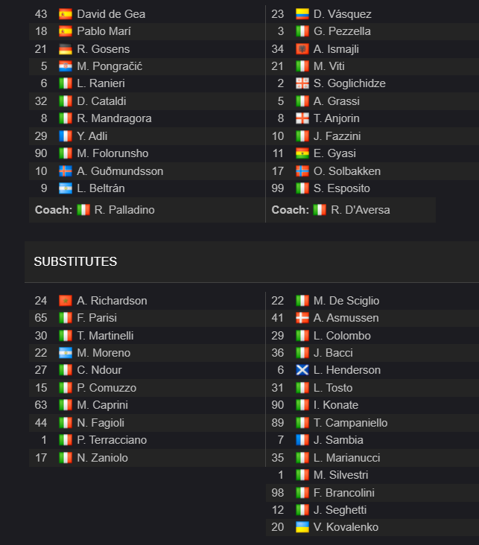The height and width of the screenshot is (545, 479).
Task: Click the Ghana flag next to E. Gyasi
Action: click(302, 153)
